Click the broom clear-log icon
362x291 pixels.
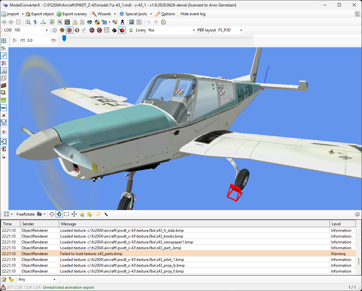(x=11, y=279)
